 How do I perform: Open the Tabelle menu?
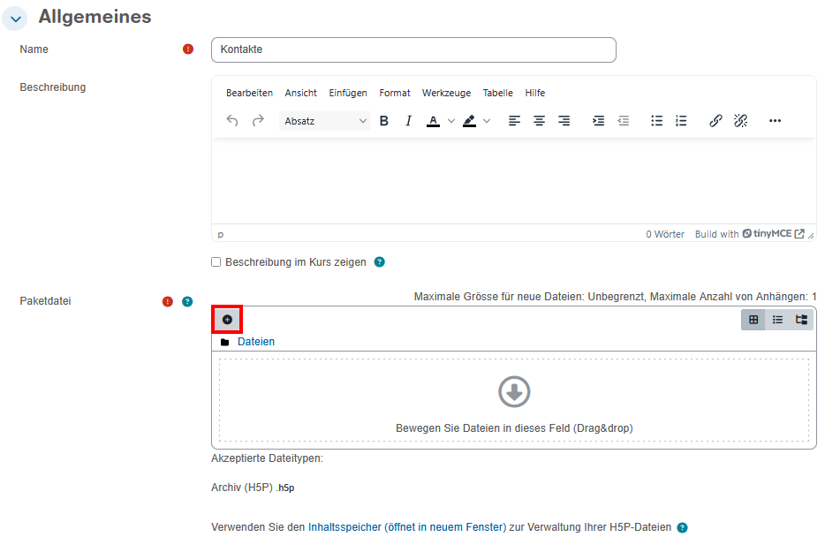pyautogui.click(x=497, y=93)
